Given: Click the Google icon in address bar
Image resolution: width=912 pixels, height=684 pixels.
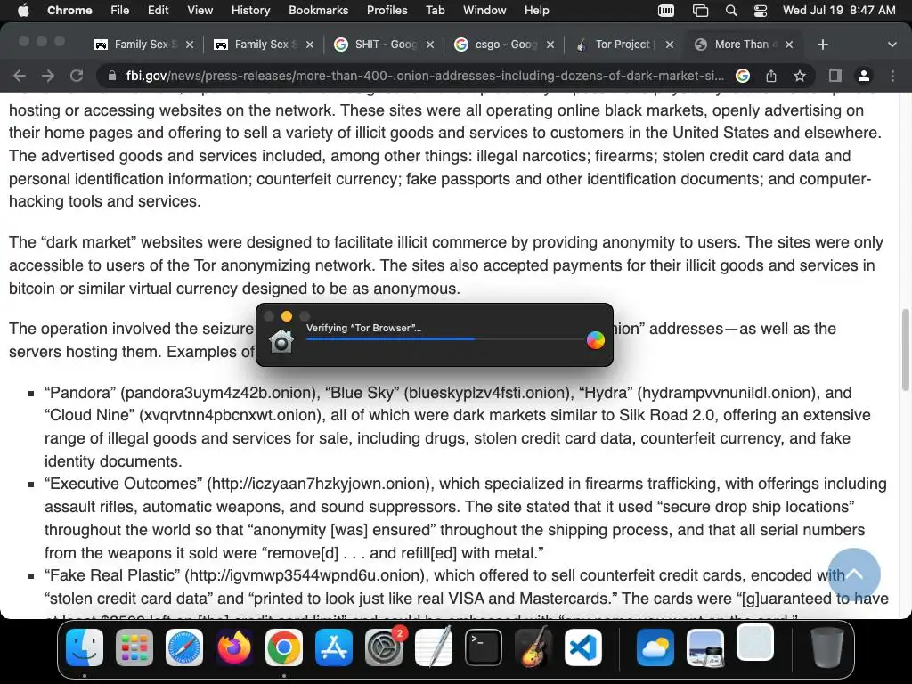Looking at the screenshot, I should [x=743, y=76].
